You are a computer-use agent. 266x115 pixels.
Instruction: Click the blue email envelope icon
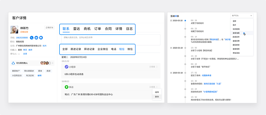36,37
